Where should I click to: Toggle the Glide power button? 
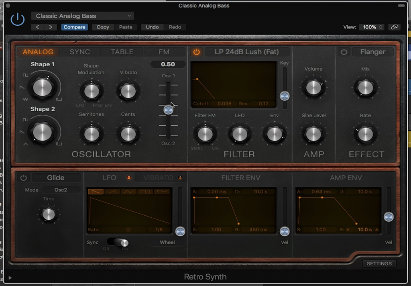click(24, 178)
